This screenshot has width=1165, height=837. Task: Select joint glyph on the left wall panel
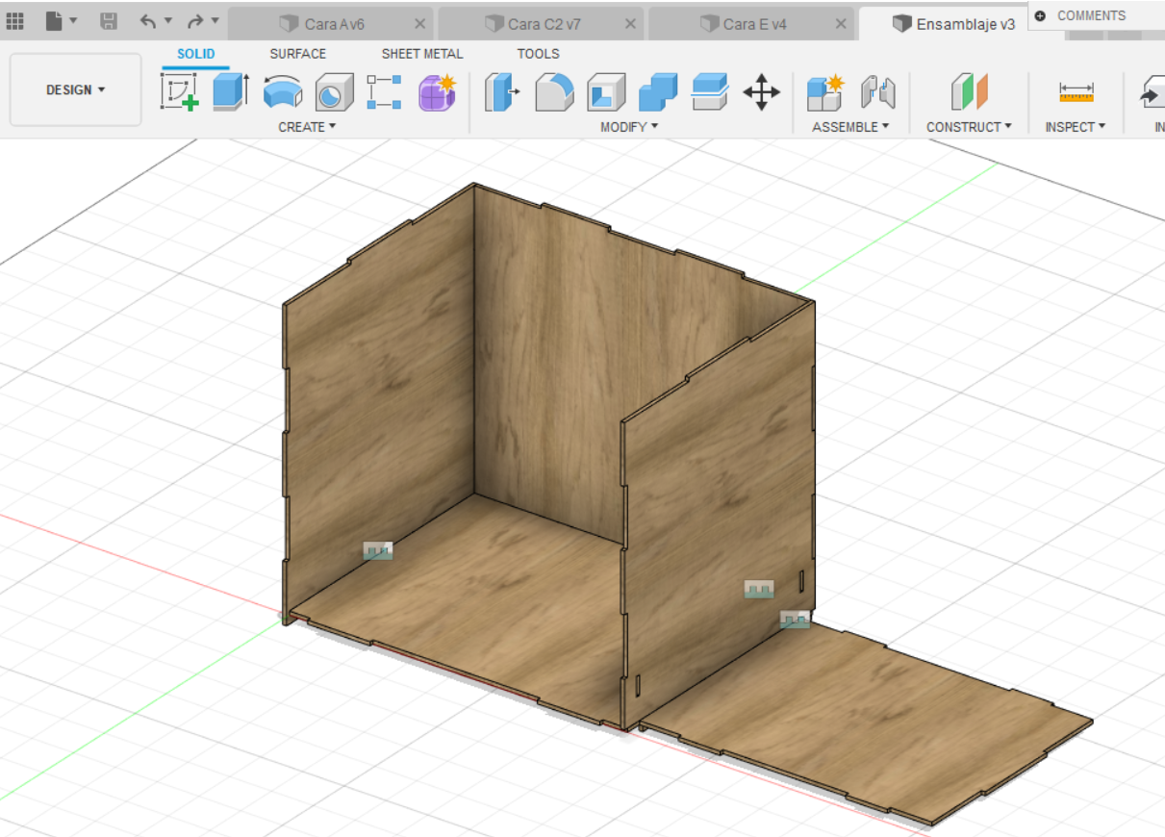[x=378, y=550]
